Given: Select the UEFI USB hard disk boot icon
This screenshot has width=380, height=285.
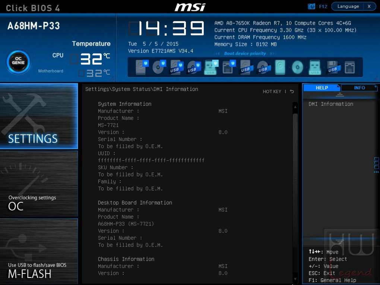Looking at the screenshot, I should point(176,67).
